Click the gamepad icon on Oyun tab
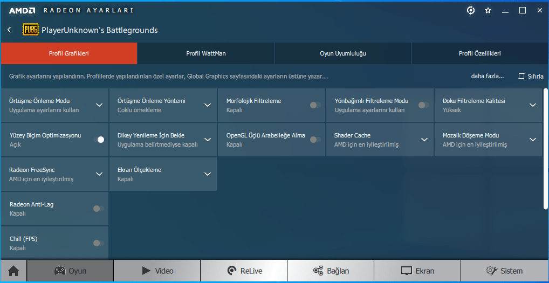This screenshot has width=549, height=283. [x=59, y=271]
